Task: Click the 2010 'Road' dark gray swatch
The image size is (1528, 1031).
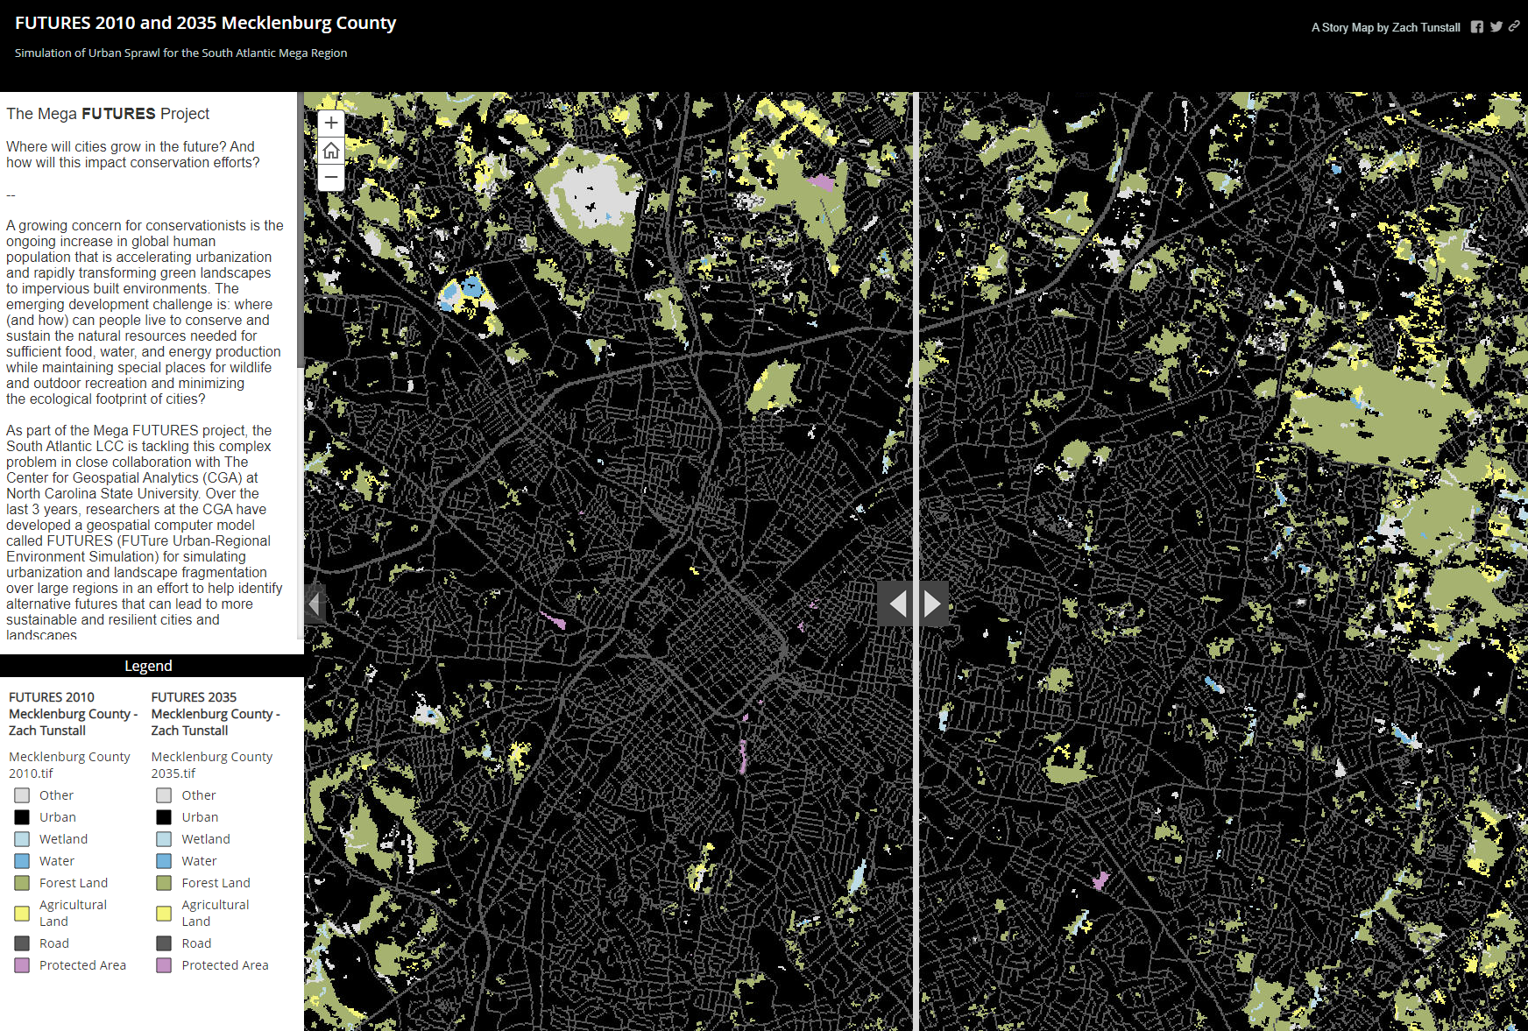Action: coord(22,943)
